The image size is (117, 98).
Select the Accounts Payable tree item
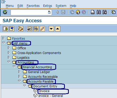pos(41,81)
